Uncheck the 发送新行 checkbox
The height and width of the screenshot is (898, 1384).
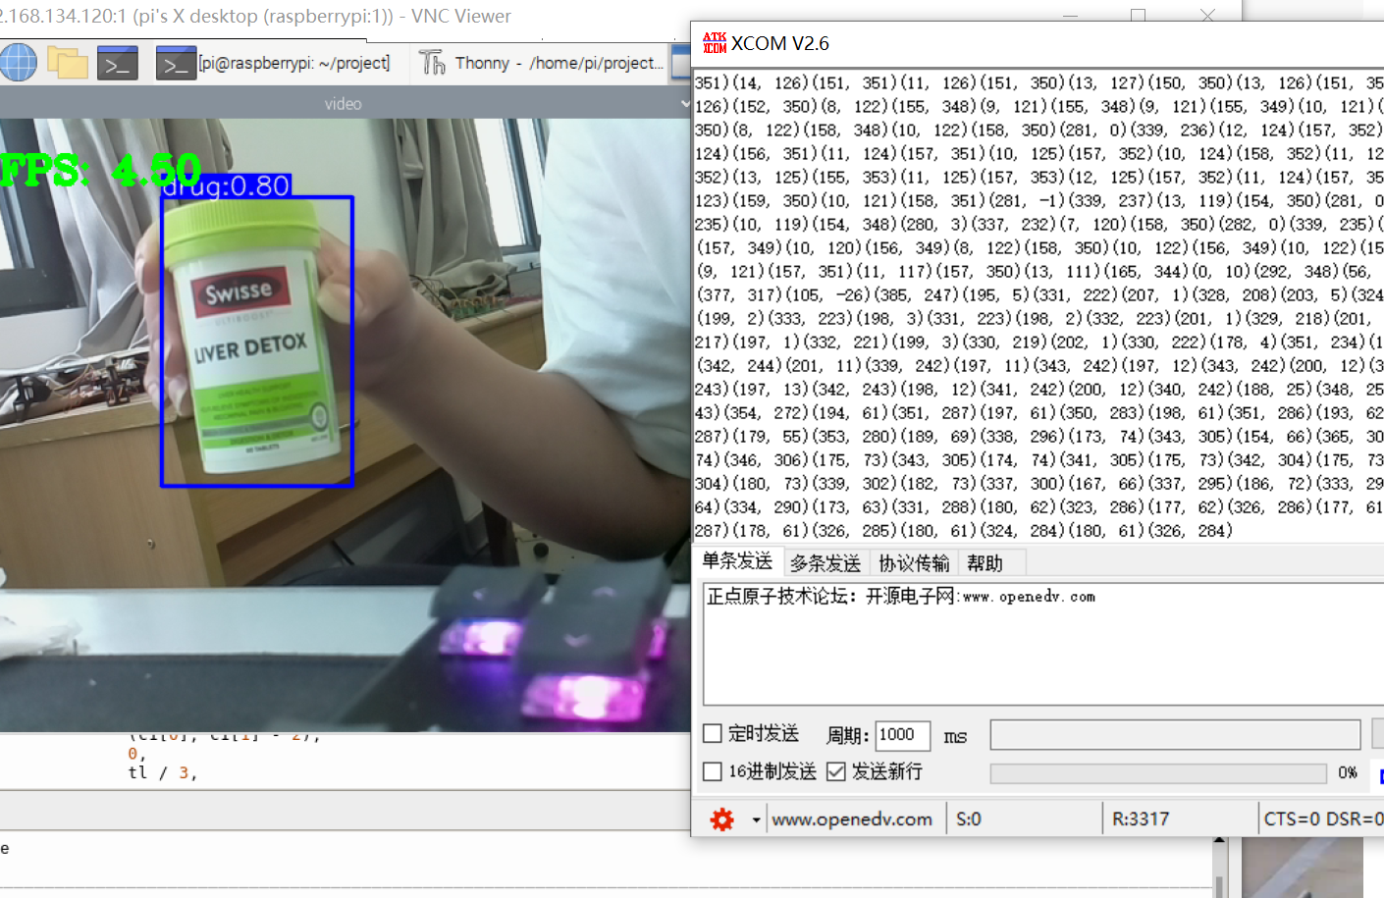click(x=836, y=771)
